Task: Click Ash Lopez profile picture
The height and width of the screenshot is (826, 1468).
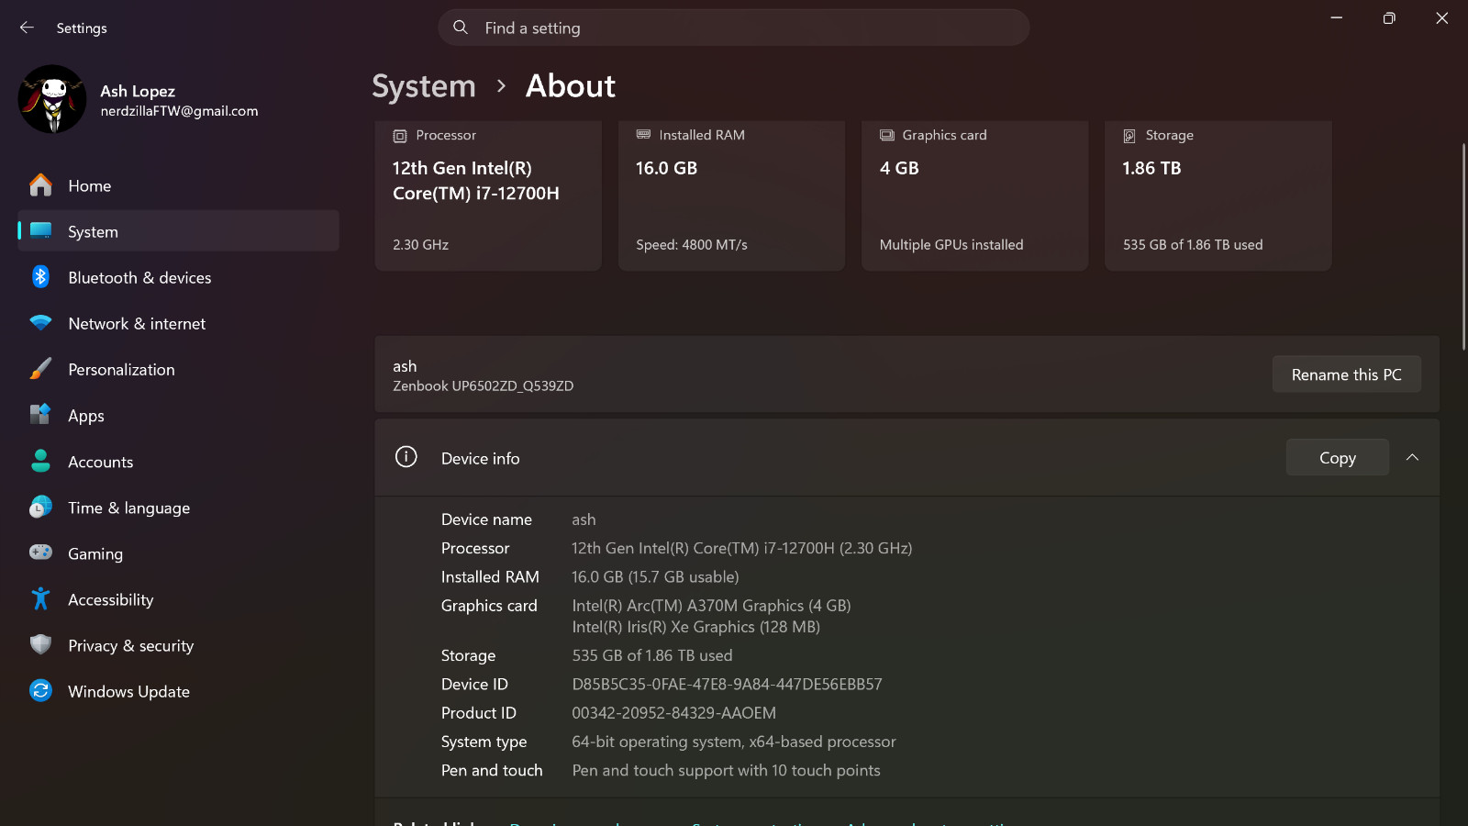Action: (52, 99)
